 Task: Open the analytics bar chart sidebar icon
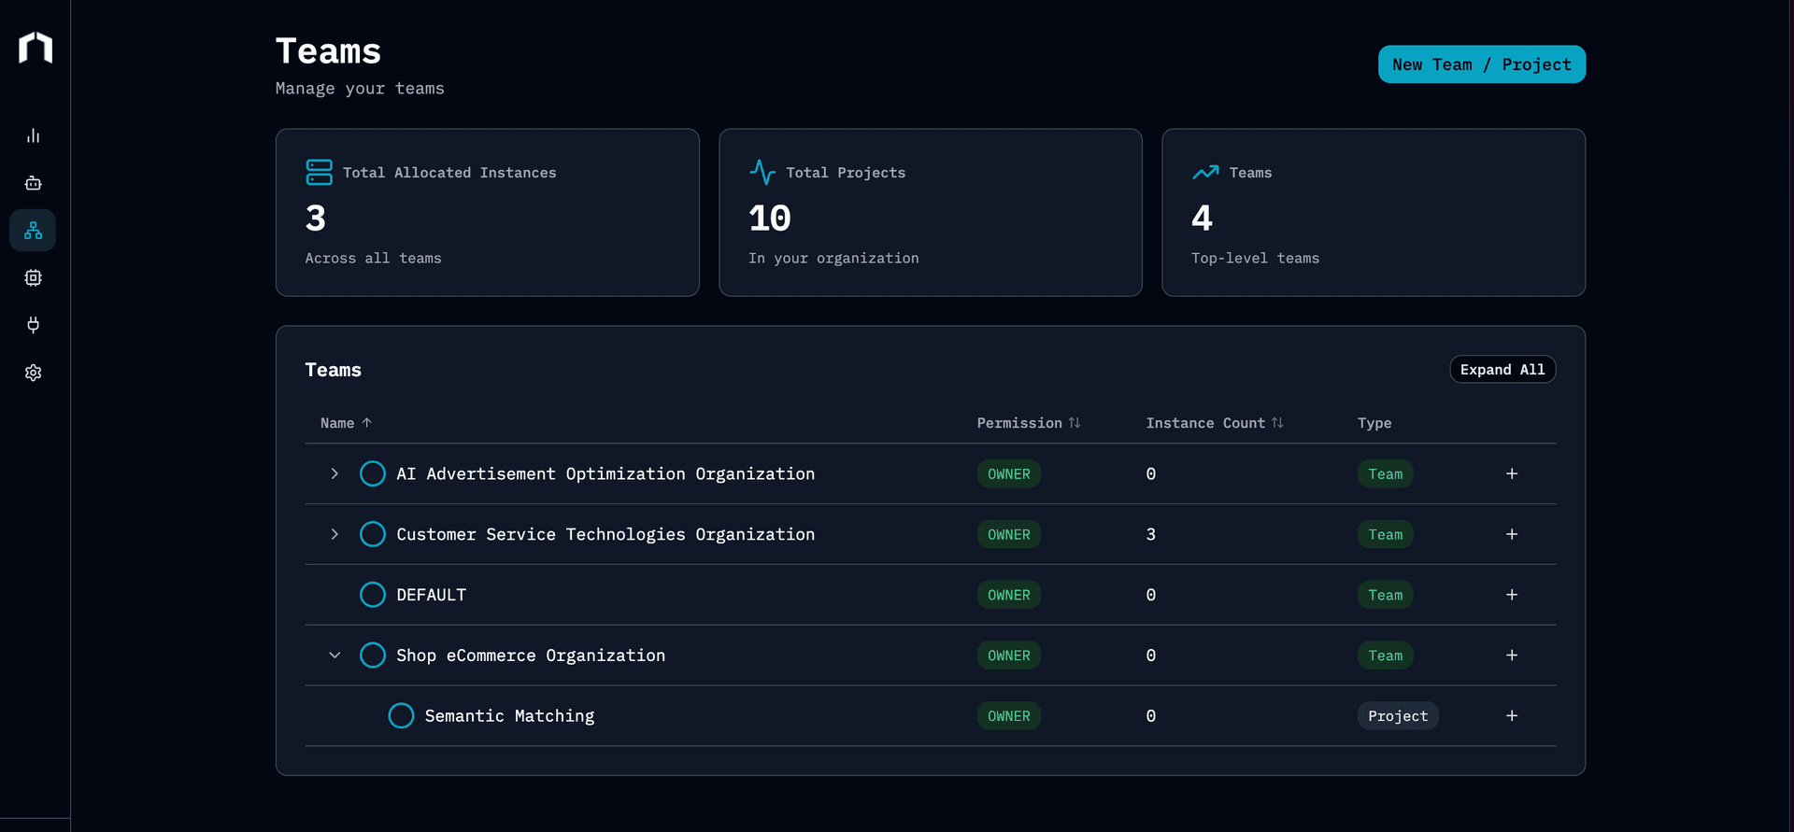point(33,135)
